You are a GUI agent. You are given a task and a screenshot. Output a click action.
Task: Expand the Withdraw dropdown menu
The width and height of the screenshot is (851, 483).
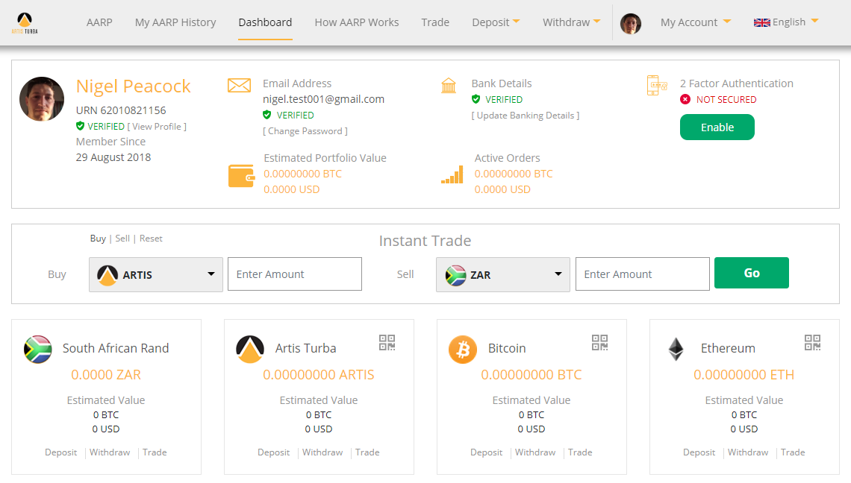coord(572,22)
